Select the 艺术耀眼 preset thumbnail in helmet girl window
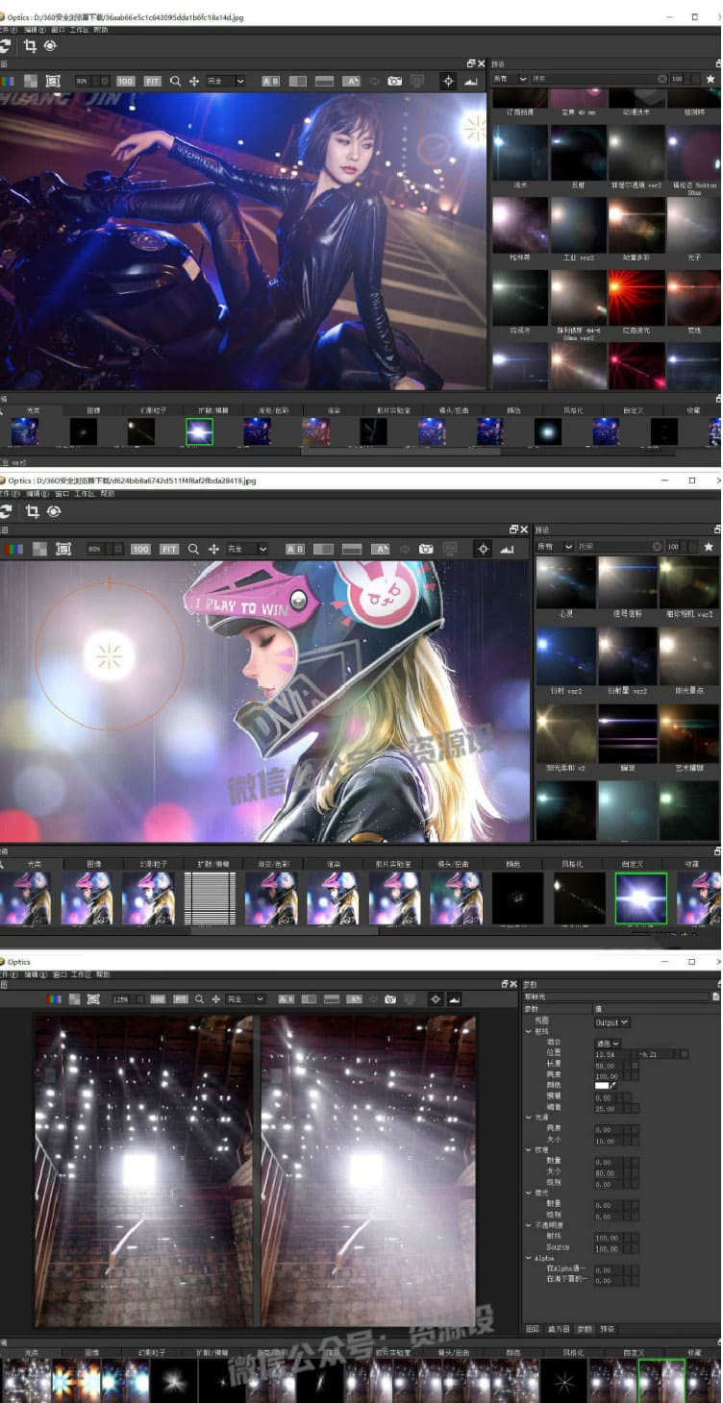 pyautogui.click(x=688, y=733)
